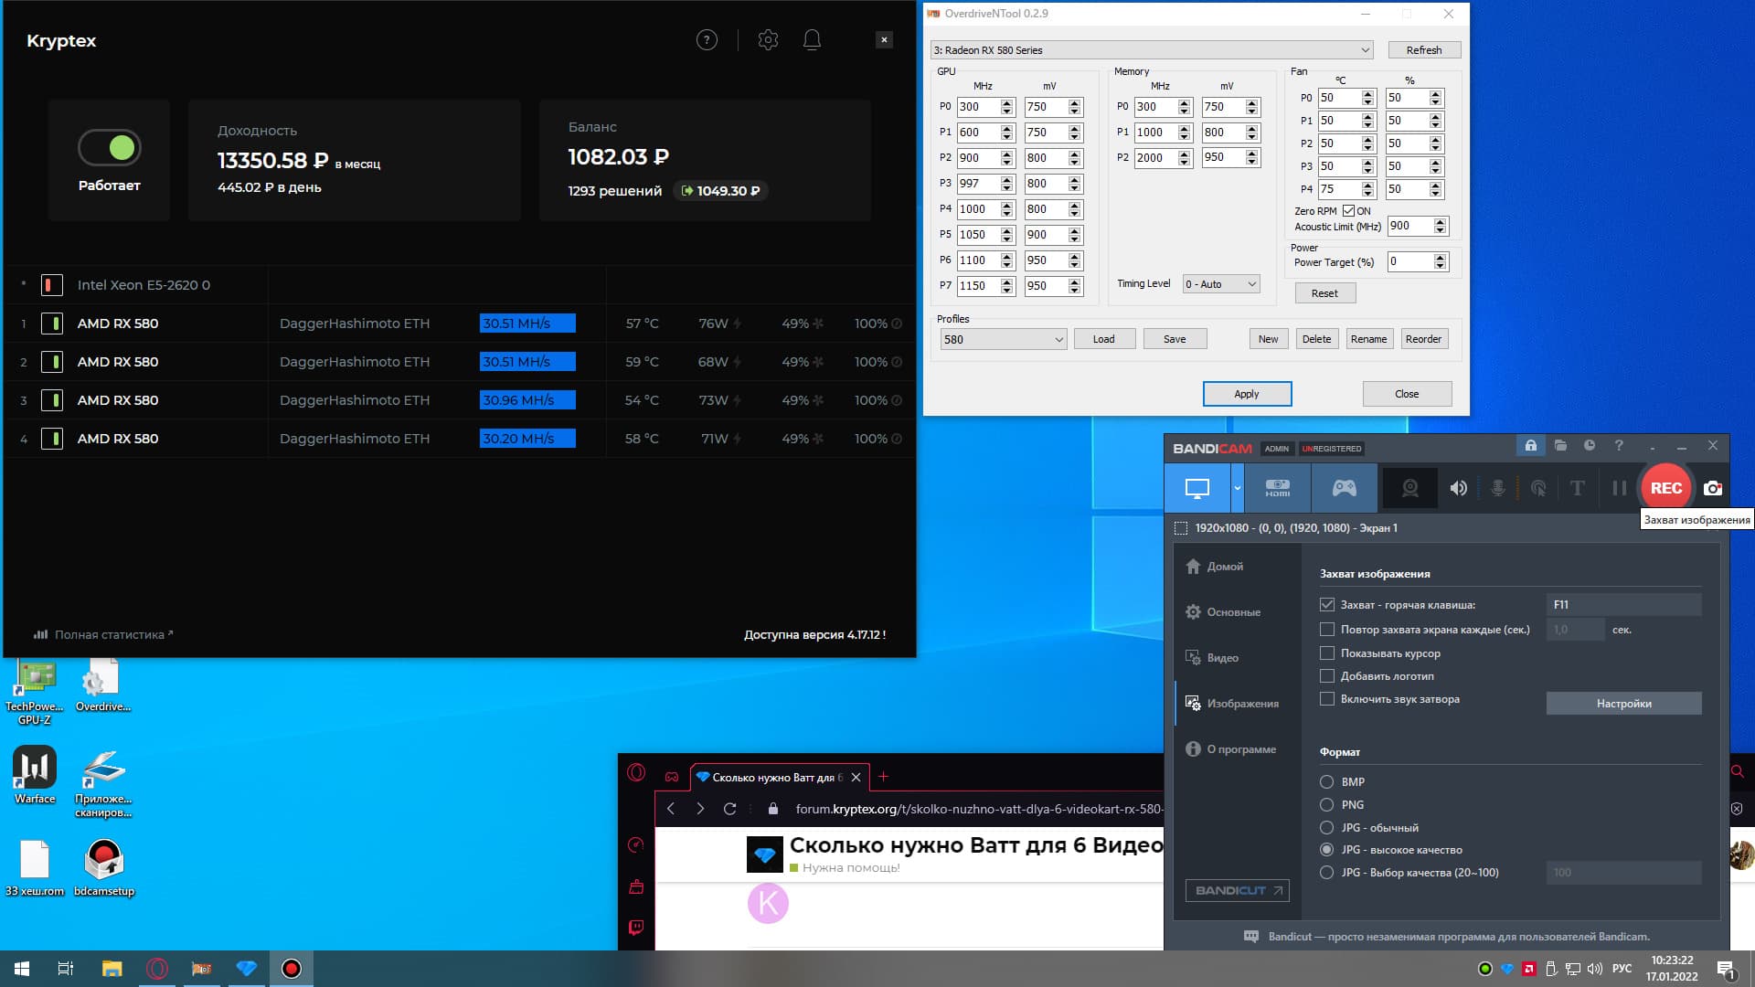This screenshot has width=1755, height=987.
Task: Toggle Intel Xeon E5-2620 device indicator
Action: (x=52, y=285)
